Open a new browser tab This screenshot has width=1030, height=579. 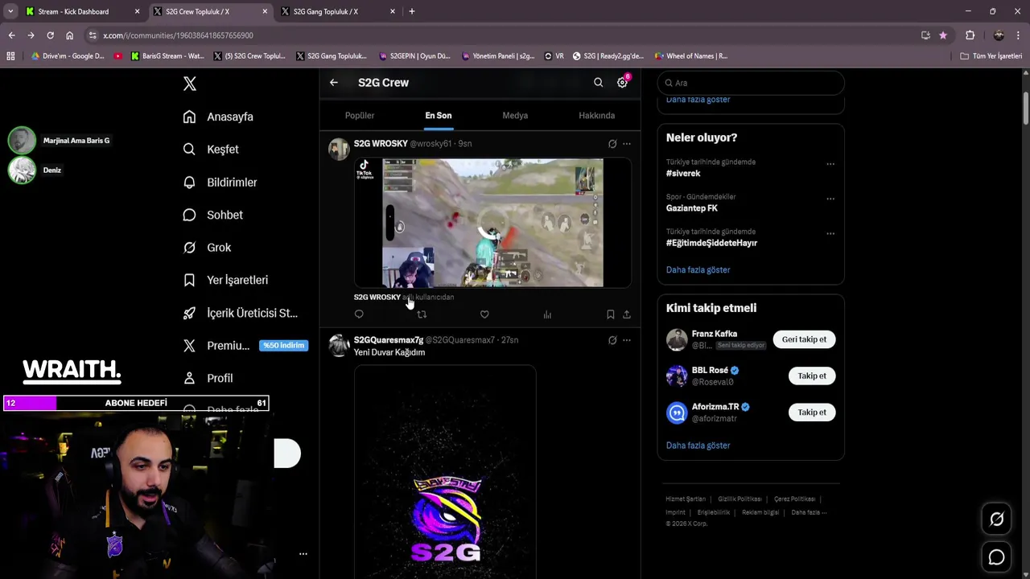(411, 11)
